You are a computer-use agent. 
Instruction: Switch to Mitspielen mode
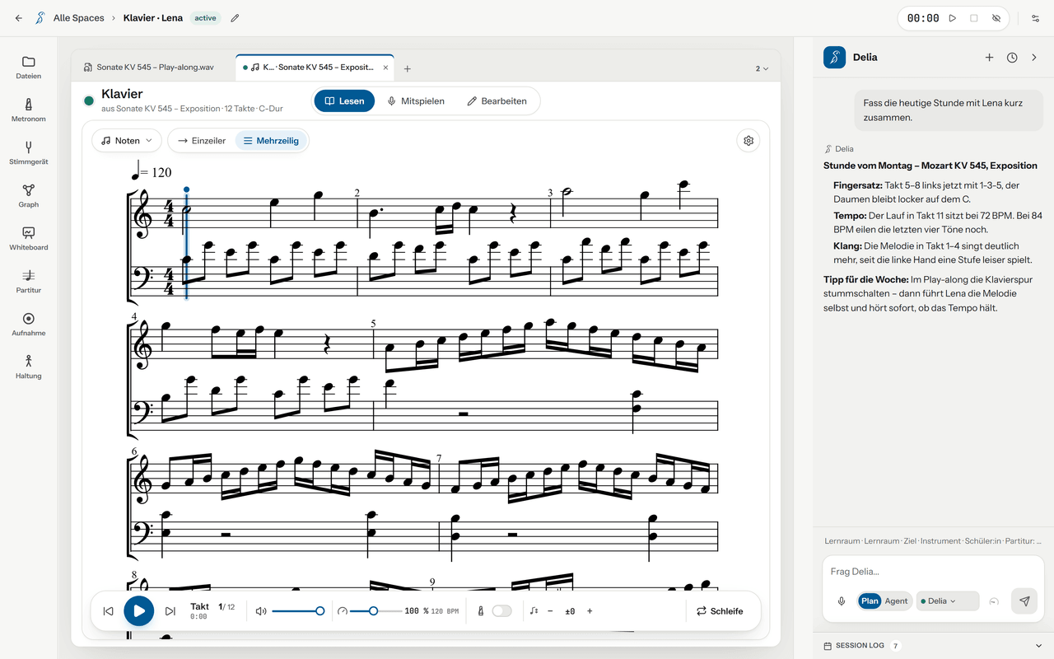(416, 101)
